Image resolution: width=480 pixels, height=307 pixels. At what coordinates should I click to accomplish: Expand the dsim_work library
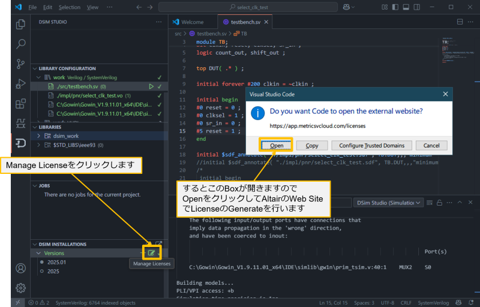coord(38,136)
